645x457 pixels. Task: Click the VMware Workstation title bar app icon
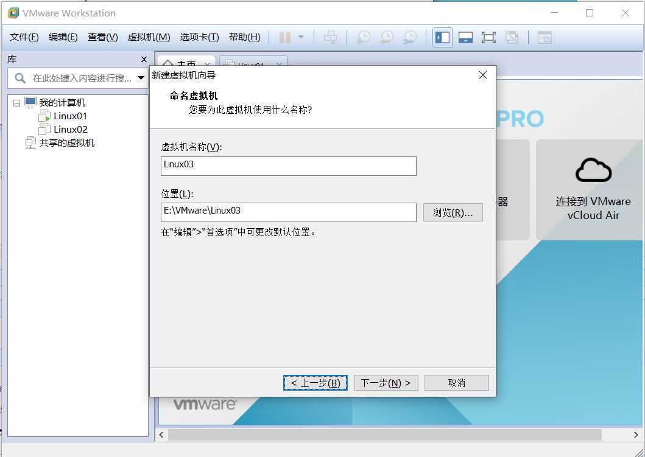[13, 13]
